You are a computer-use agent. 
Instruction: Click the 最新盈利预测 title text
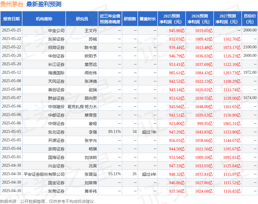click(x=44, y=4)
